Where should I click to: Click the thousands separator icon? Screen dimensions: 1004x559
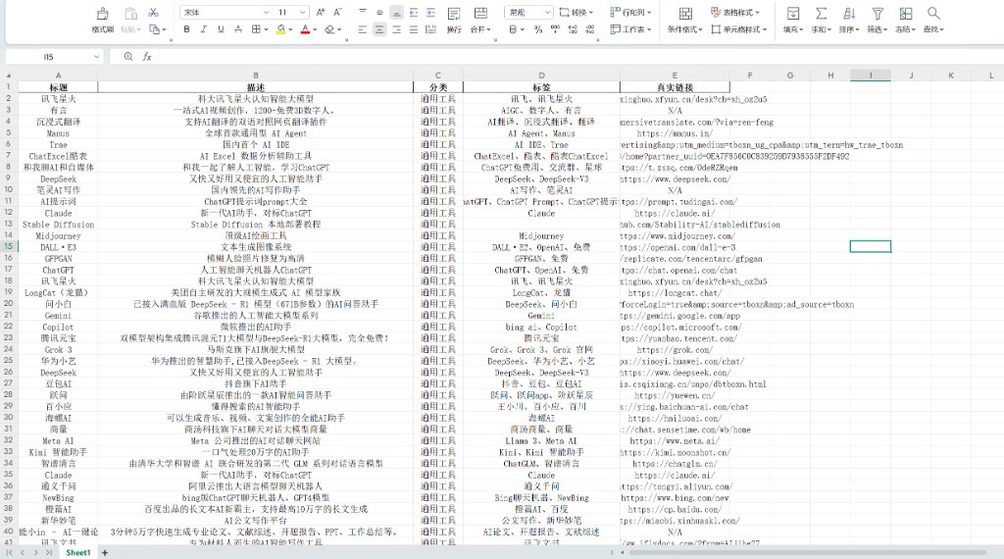(x=555, y=29)
